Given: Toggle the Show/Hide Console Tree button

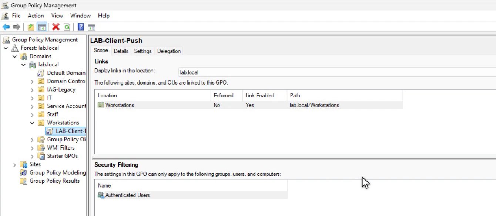Looking at the screenshot, I should [42, 27].
